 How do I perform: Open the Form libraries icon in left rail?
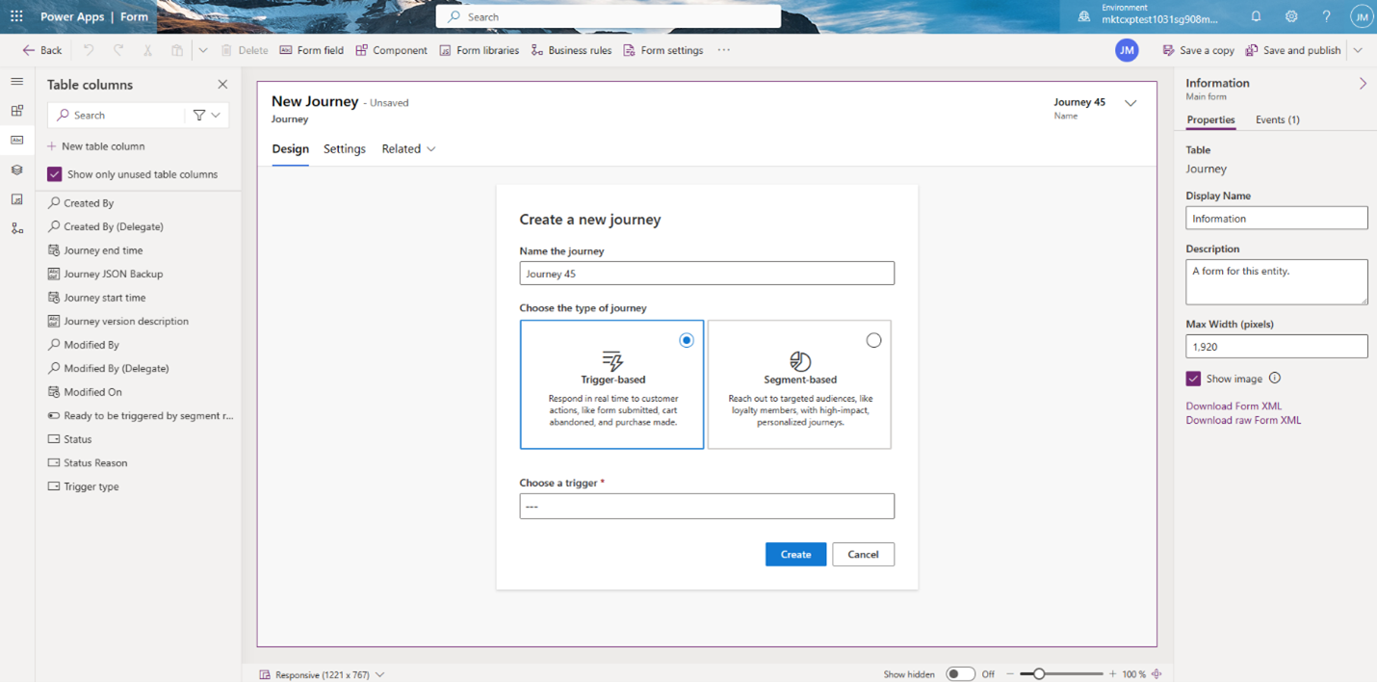tap(17, 199)
